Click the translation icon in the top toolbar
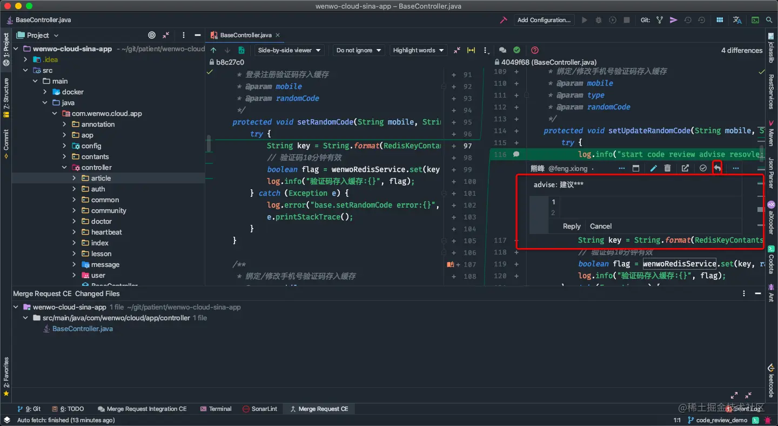 click(737, 20)
